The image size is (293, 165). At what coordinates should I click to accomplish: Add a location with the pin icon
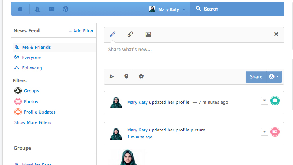(x=126, y=76)
